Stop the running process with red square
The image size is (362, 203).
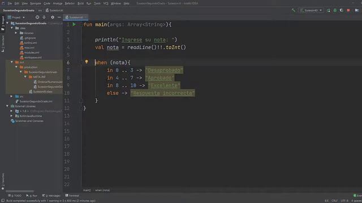(x=348, y=10)
